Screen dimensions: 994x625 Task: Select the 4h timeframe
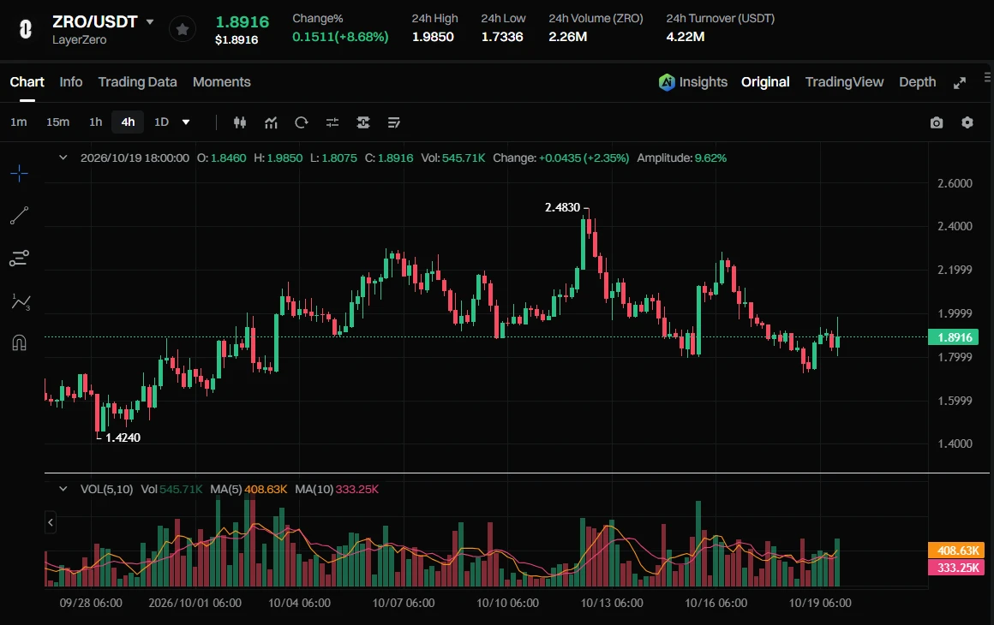pyautogui.click(x=128, y=122)
